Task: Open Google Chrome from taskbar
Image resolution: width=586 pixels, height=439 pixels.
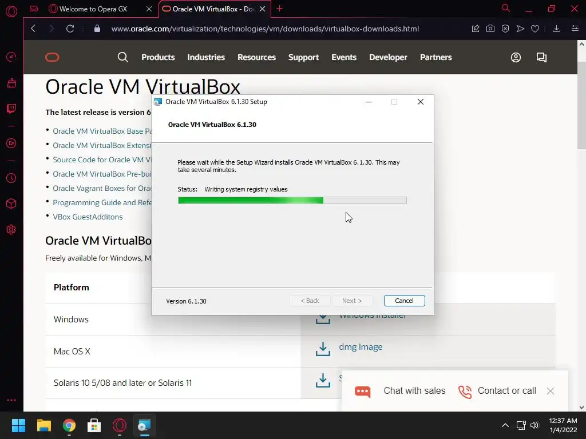Action: (69, 425)
